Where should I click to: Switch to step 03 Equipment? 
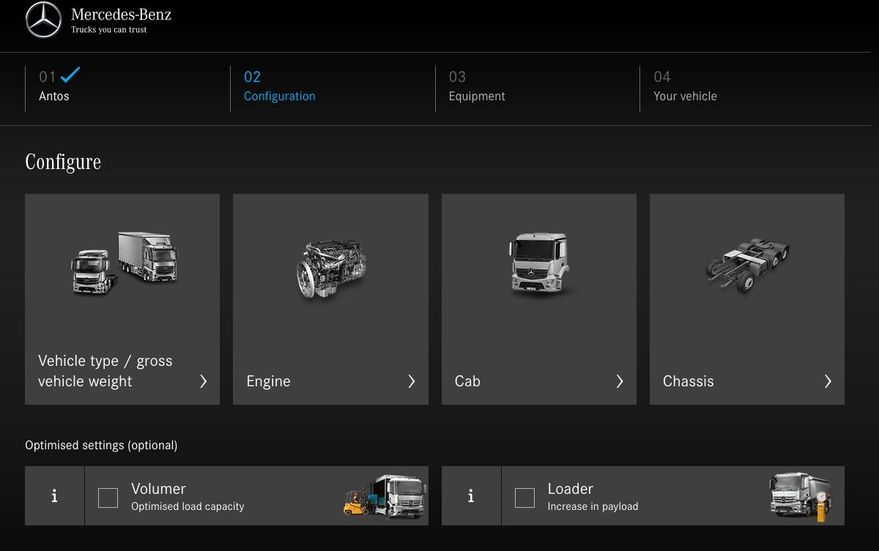[x=476, y=87]
